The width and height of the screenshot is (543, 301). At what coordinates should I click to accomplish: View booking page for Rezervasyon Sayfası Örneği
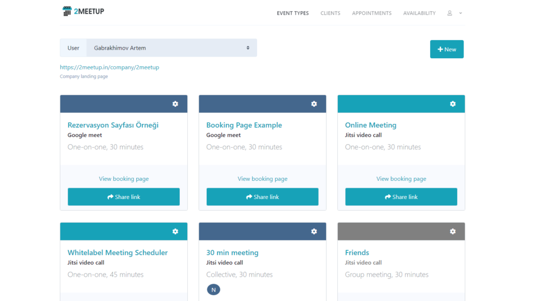point(124,179)
